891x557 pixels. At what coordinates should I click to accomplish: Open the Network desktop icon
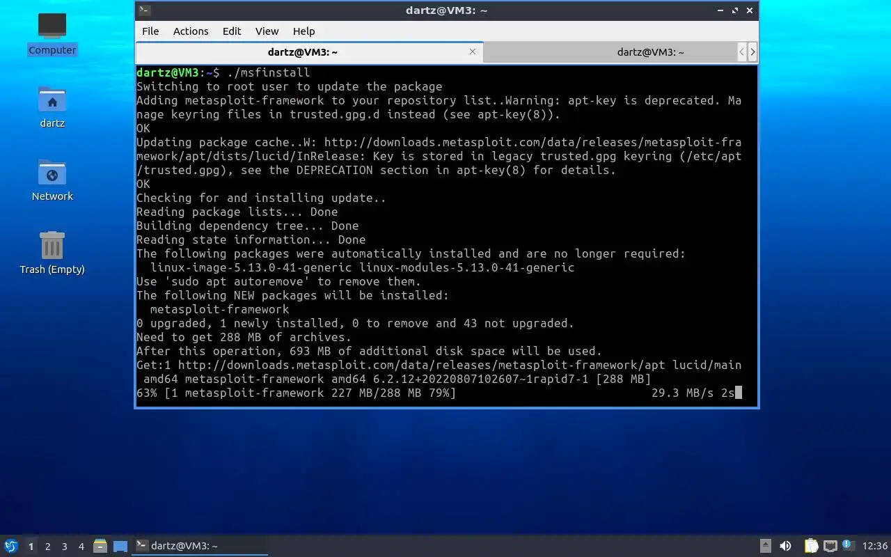pos(52,180)
